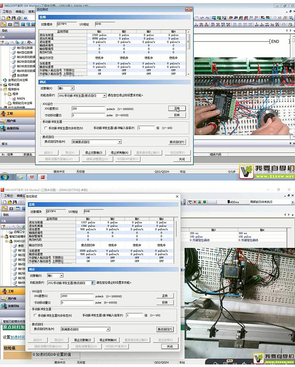The image size is (295, 367).
Task: Switch to 用户库 tab in upper window
Action: coord(18,121)
